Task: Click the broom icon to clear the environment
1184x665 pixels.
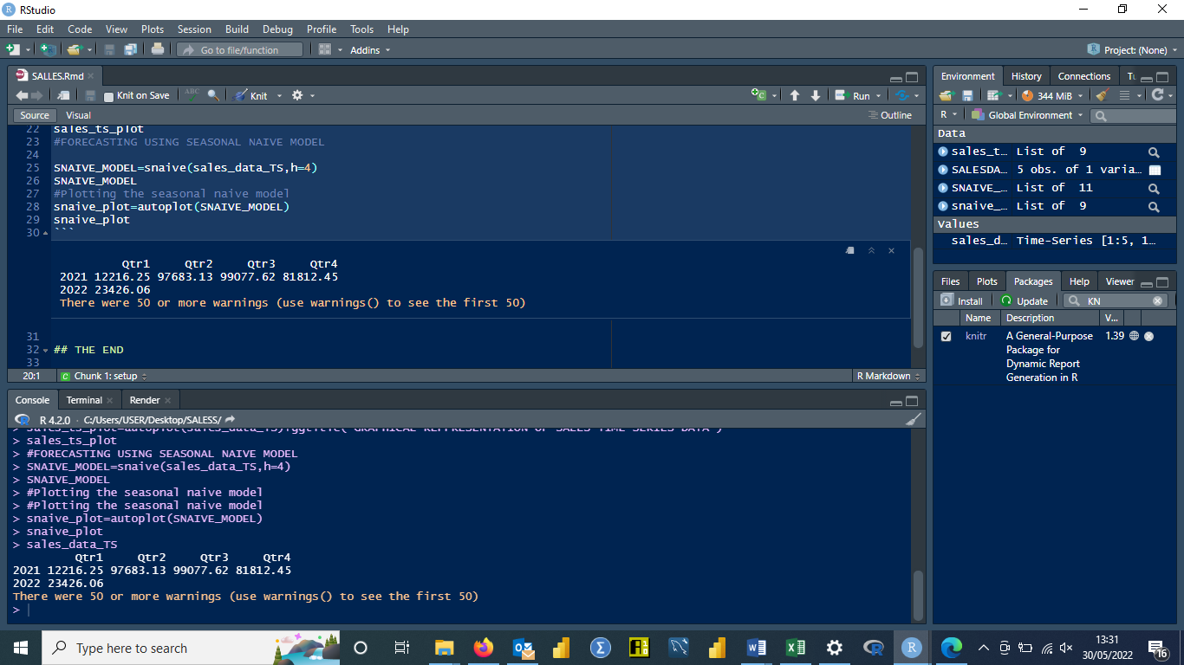Action: (x=1102, y=95)
